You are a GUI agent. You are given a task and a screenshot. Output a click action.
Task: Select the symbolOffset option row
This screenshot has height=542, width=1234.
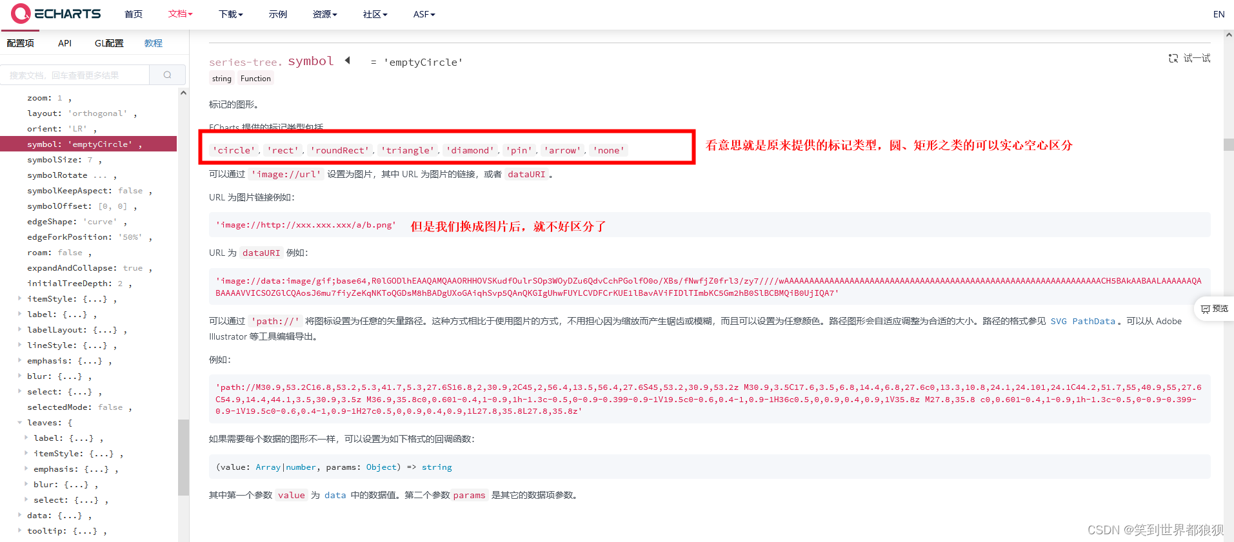(88, 206)
